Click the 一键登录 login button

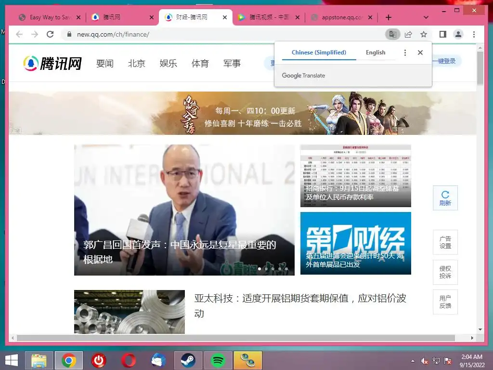pos(446,61)
